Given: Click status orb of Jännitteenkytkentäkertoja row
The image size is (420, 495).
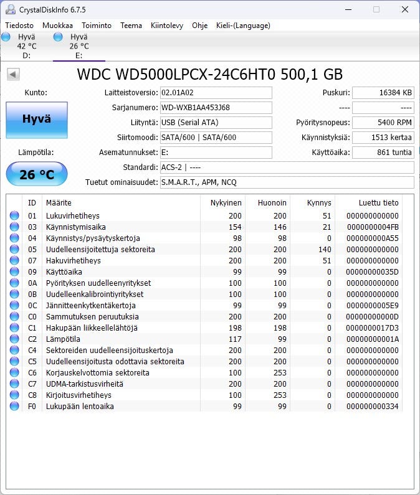Looking at the screenshot, I should (x=14, y=305).
